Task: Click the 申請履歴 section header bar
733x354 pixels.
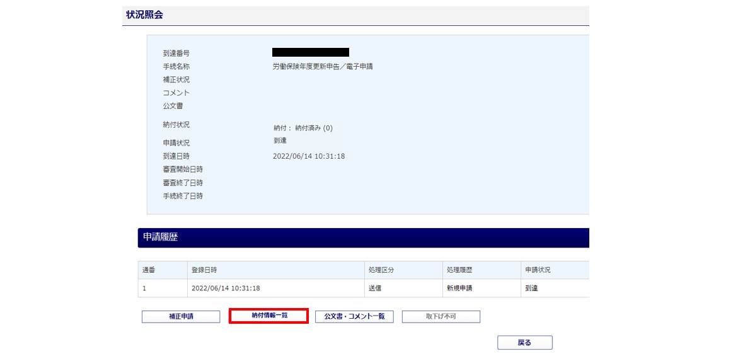Action: pyautogui.click(x=362, y=237)
